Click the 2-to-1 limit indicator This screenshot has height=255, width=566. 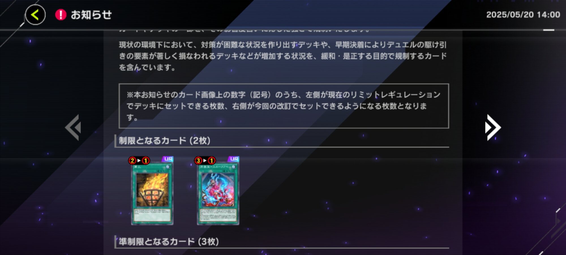coord(139,161)
